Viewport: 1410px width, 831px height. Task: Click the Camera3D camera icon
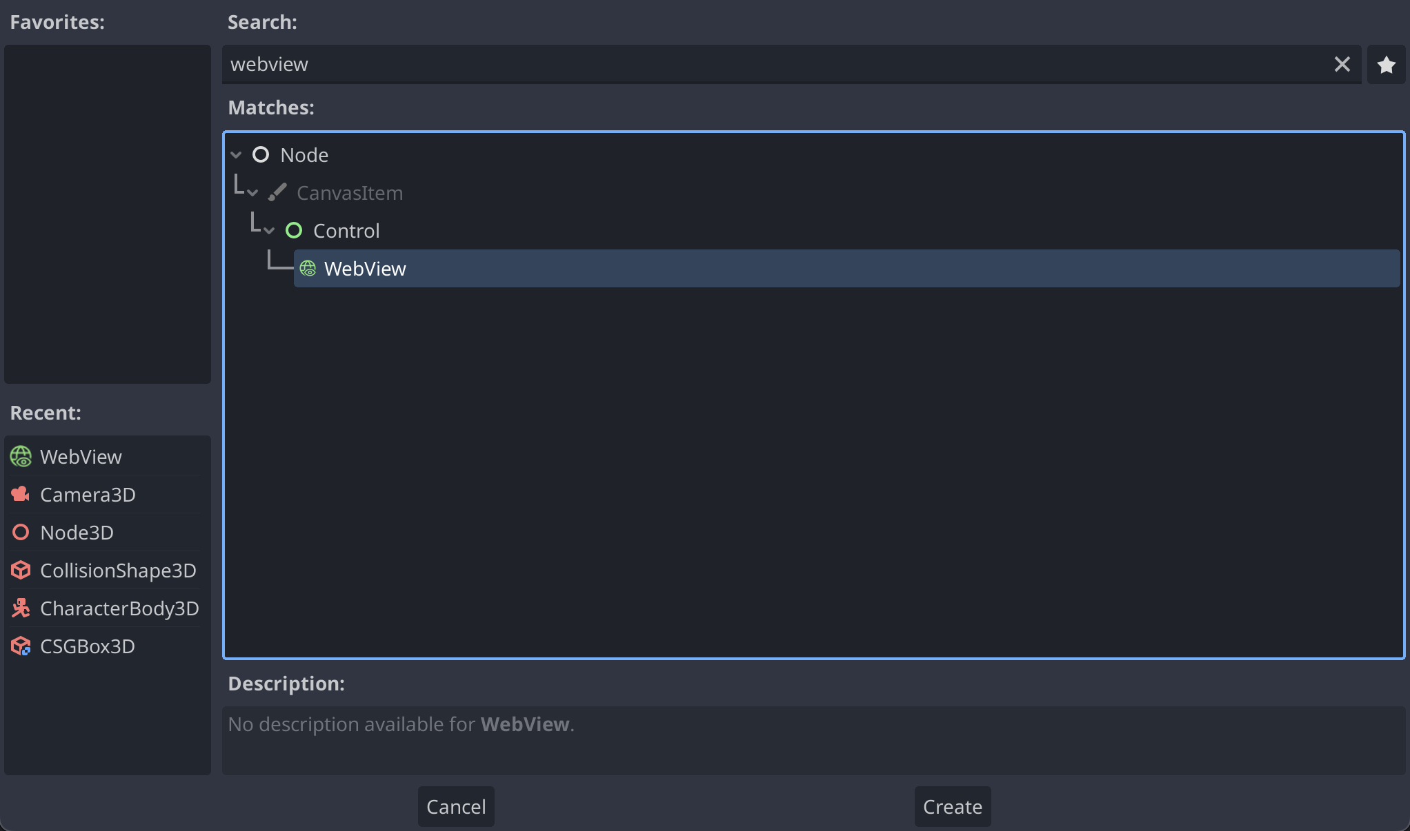(21, 494)
